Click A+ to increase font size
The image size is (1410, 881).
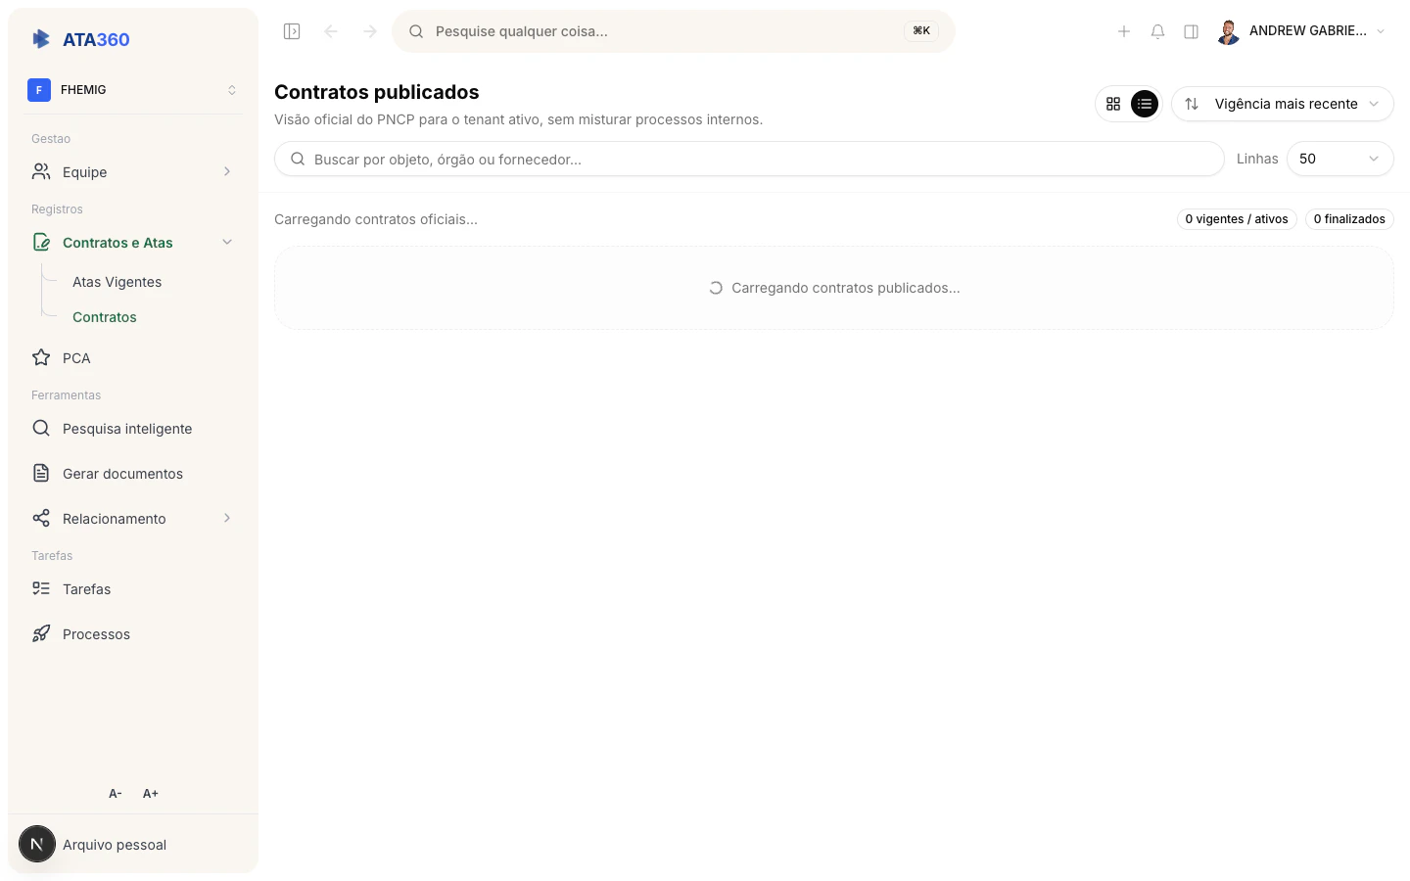[150, 793]
